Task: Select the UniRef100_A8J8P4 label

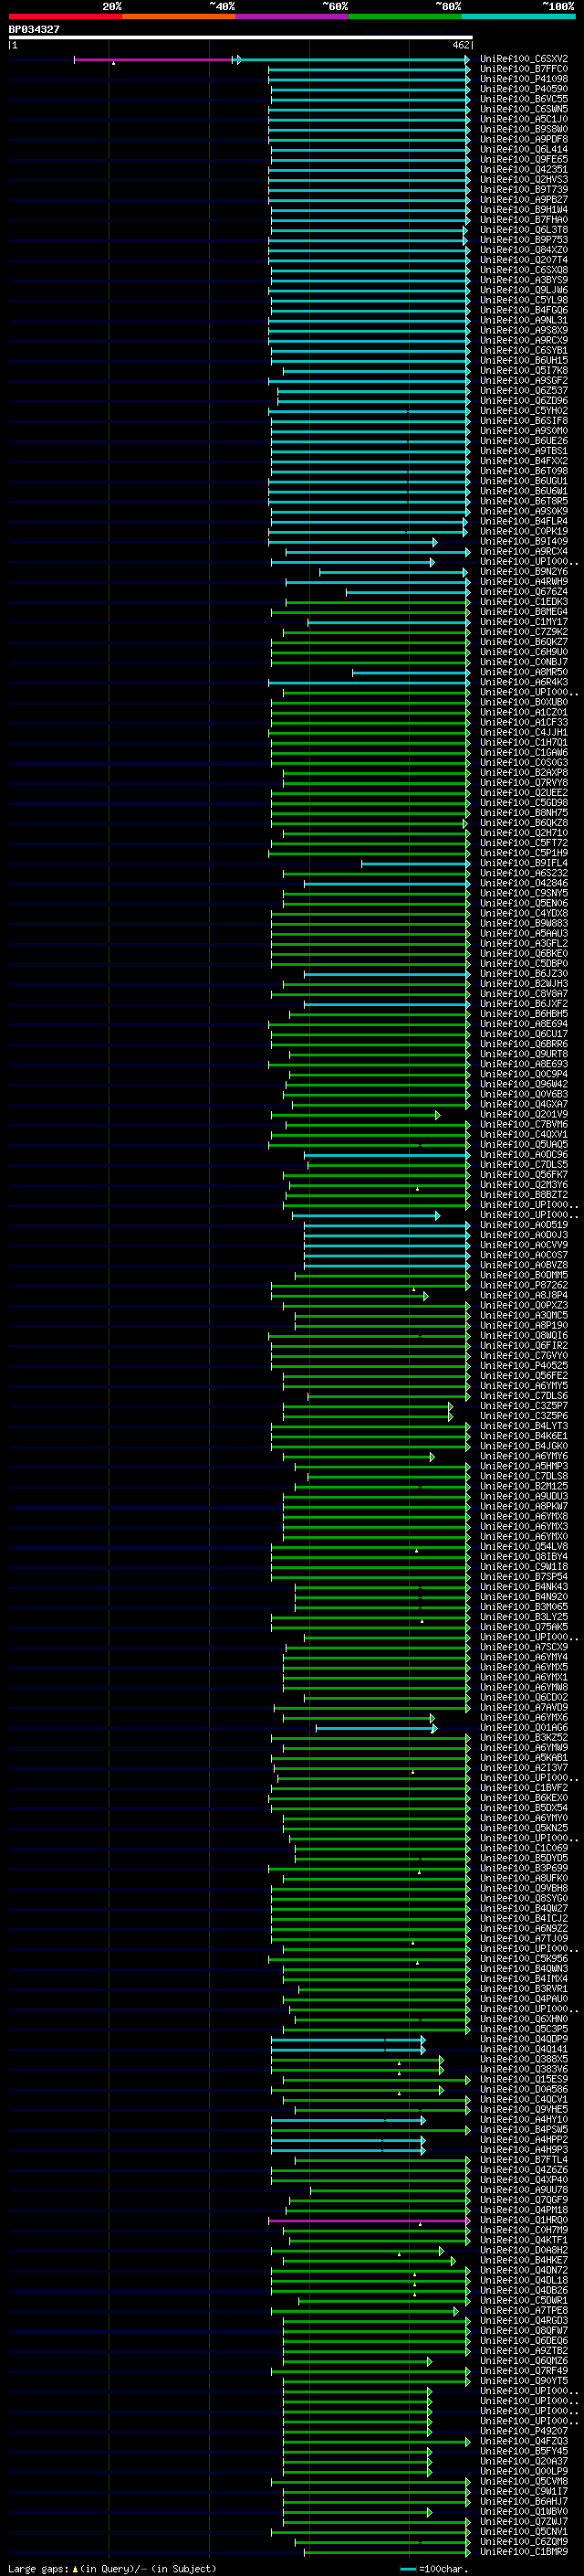Action: point(524,1295)
